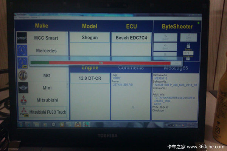Select Mitsubishi from the Make list
This screenshot has height=151, width=227.
click(47, 100)
